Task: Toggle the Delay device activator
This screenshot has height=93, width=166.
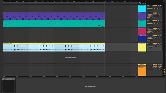Action: tap(3, 79)
